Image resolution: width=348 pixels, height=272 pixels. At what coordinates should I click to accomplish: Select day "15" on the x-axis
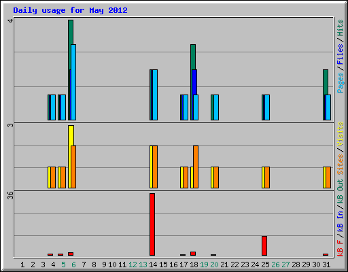163,265
